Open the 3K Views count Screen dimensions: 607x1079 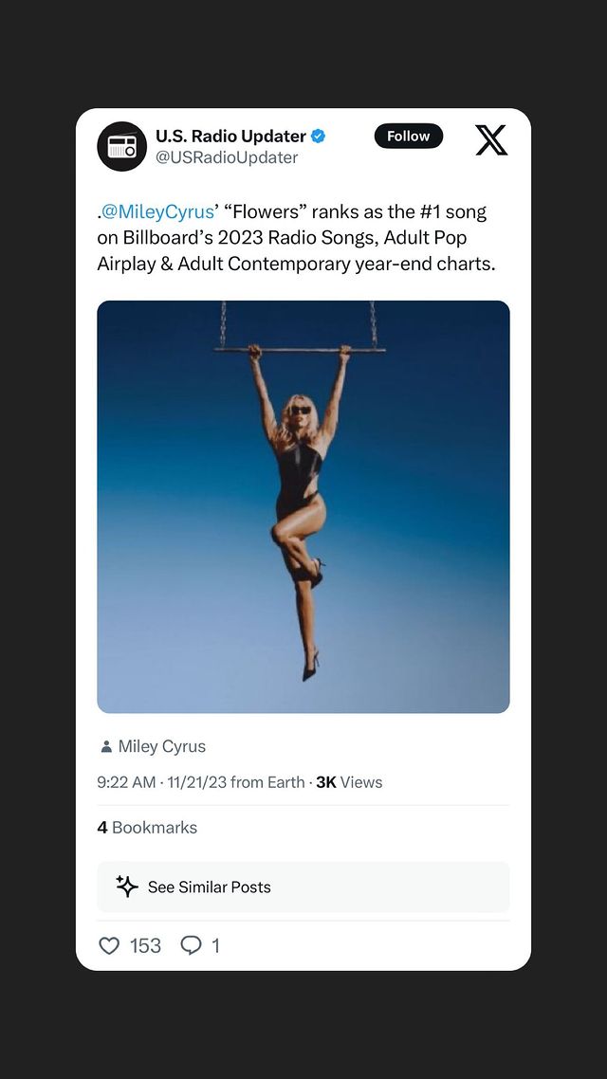(349, 782)
